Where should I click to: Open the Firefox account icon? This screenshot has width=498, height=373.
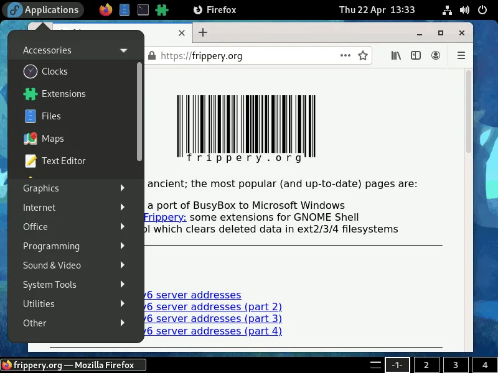[x=436, y=55]
